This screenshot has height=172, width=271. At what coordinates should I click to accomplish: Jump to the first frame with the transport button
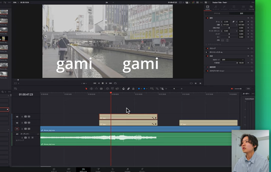[x=95, y=83]
